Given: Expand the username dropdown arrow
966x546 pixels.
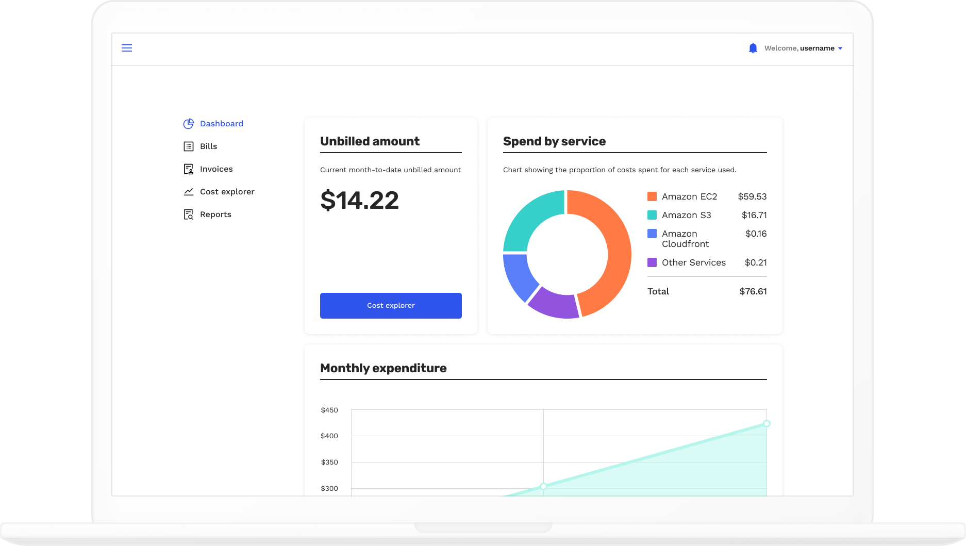Looking at the screenshot, I should click(x=840, y=48).
